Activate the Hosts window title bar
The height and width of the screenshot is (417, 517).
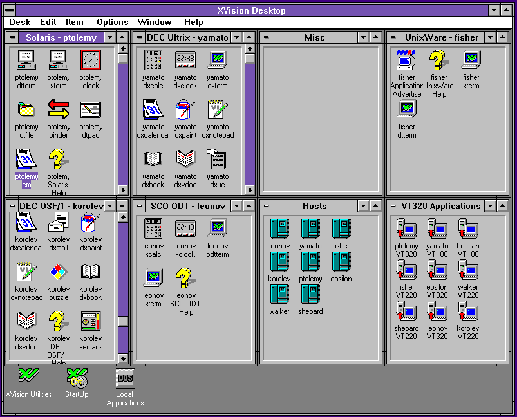(x=315, y=206)
